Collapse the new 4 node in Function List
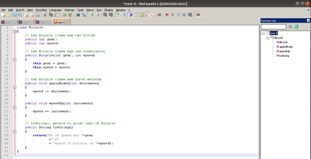The height and width of the screenshot is (159, 311). click(263, 33)
